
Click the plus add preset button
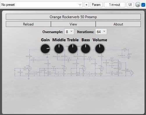[x=86, y=5]
